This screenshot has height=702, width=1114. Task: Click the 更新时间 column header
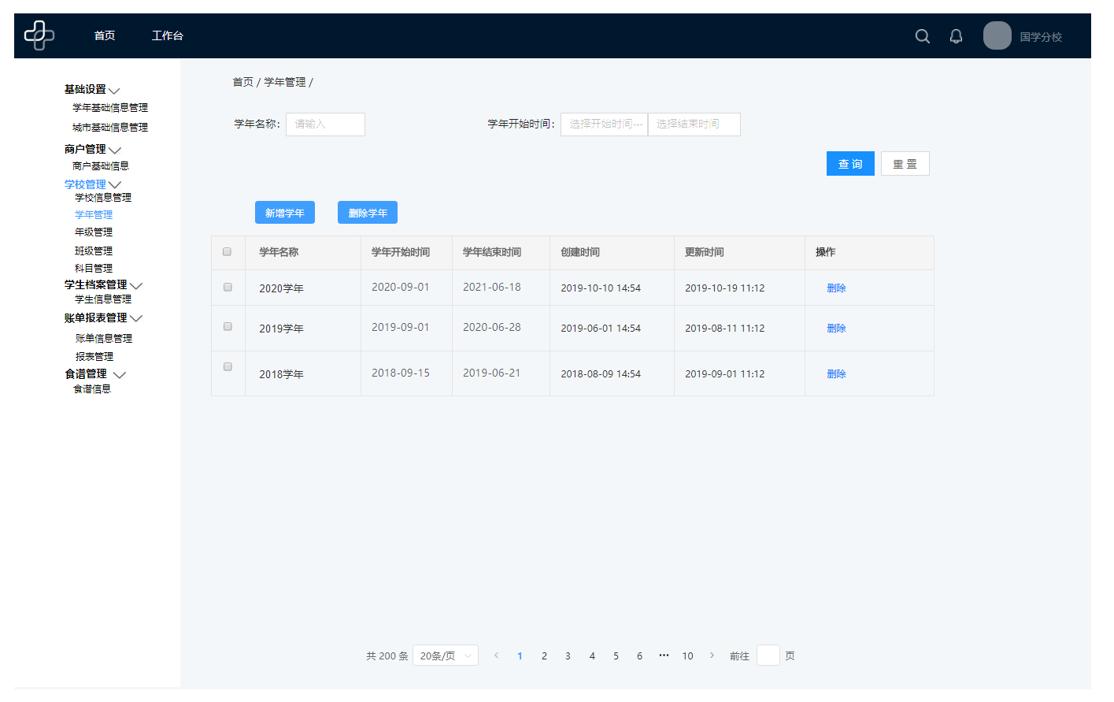click(x=705, y=252)
